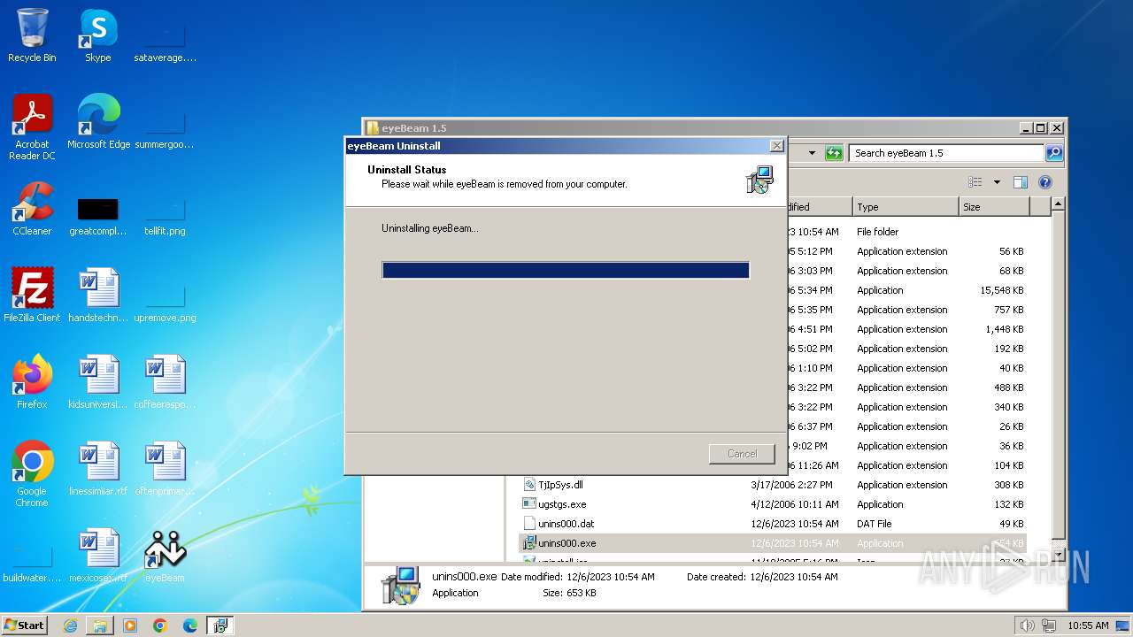Open the Recycle Bin desktop icon
The image size is (1133, 637).
[32, 35]
